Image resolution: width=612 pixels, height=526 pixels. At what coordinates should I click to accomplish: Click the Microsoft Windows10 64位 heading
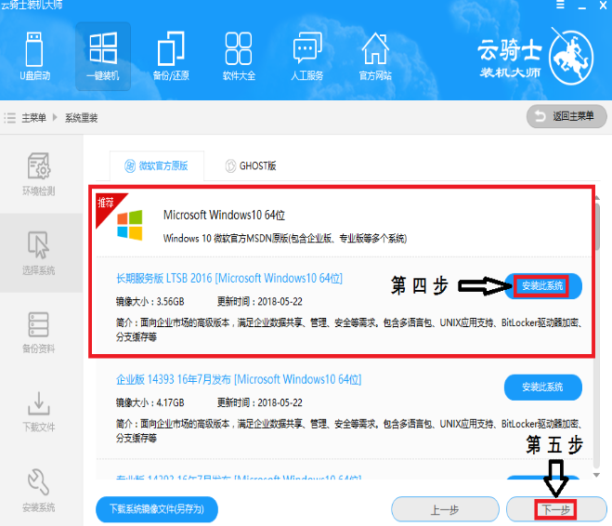coord(224,216)
